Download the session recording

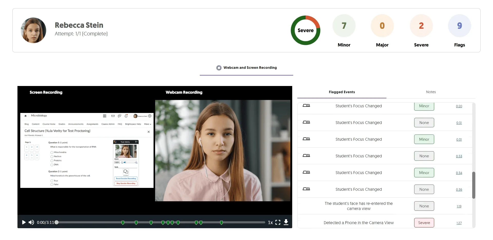click(286, 222)
